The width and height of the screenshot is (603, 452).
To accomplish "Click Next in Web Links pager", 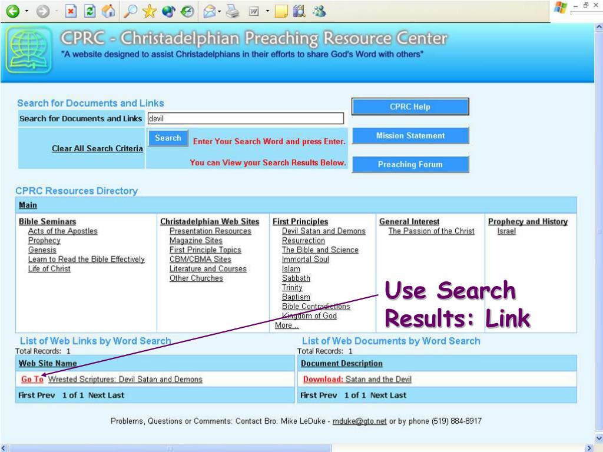I will click(x=97, y=395).
